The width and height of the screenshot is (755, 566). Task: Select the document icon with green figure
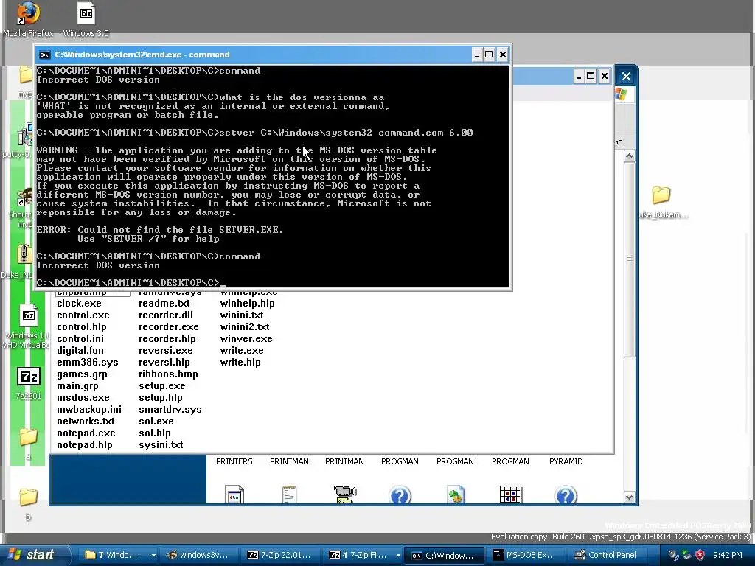pyautogui.click(x=456, y=495)
